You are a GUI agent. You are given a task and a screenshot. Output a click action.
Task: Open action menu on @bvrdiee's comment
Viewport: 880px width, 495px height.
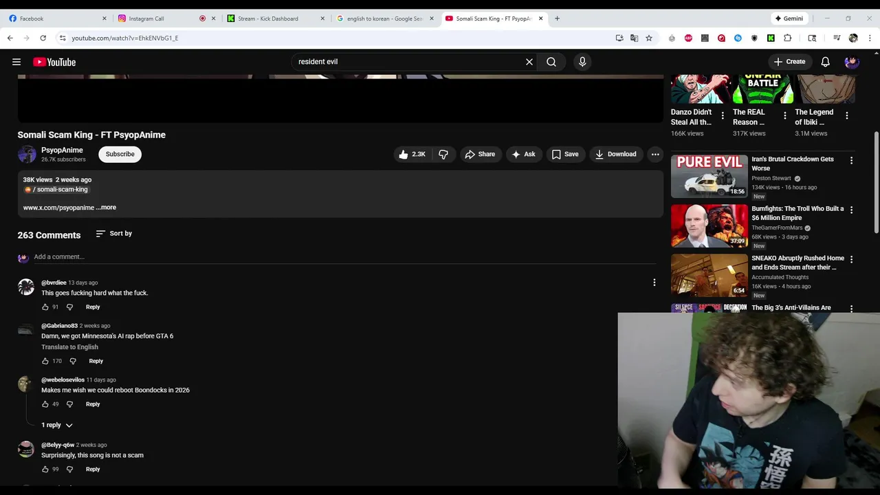[x=654, y=283]
